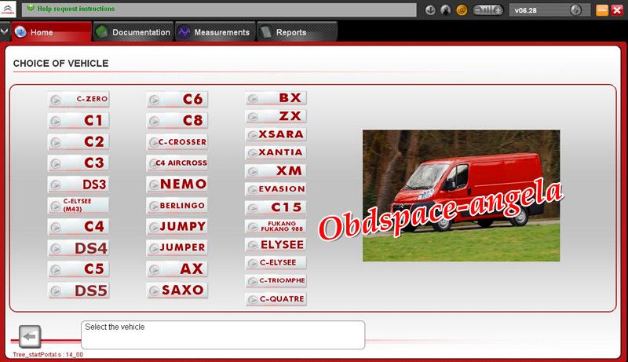Select the C-ELYSEE button without M43

click(276, 263)
